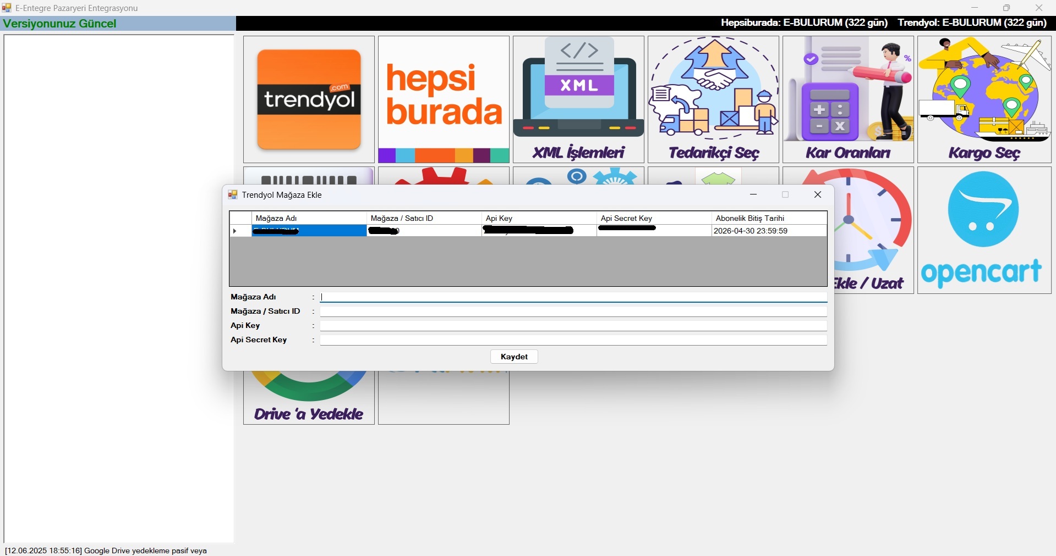The image size is (1056, 556).
Task: Click the Abonelik Bitiş Tarihi column header
Action: (x=769, y=218)
